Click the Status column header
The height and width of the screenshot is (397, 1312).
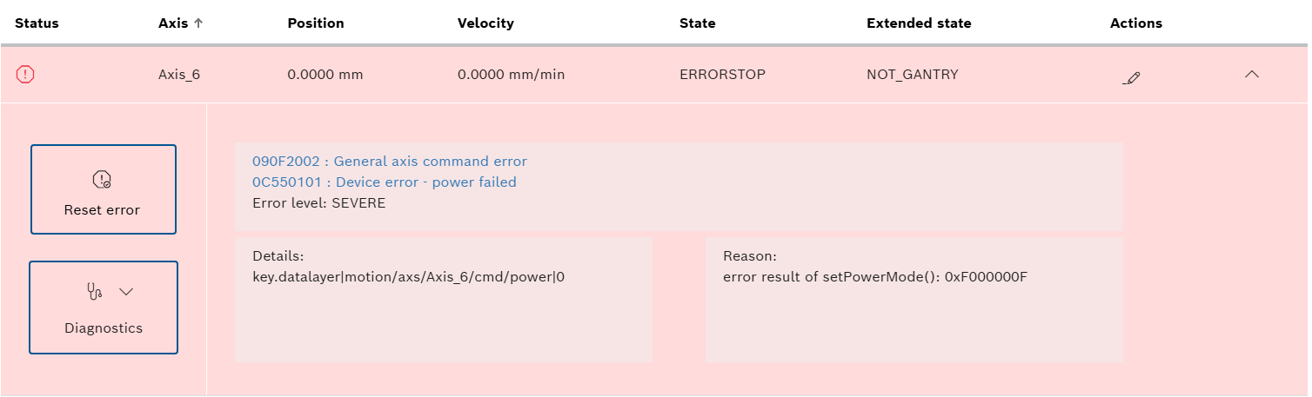pos(37,23)
